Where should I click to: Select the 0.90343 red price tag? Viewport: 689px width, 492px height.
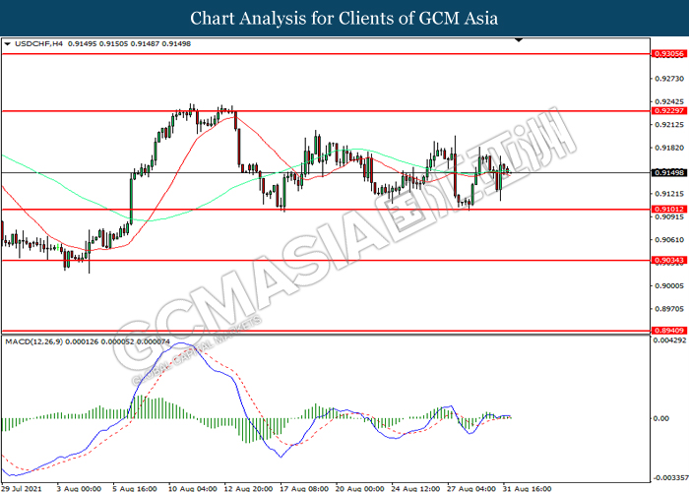[x=665, y=260]
